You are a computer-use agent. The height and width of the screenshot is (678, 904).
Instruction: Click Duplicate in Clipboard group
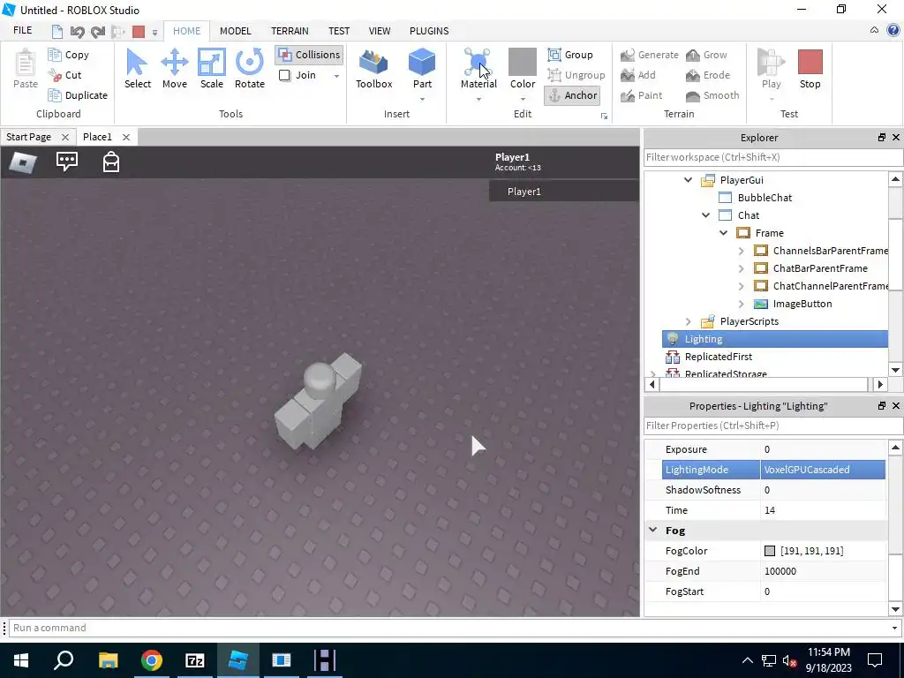(78, 95)
